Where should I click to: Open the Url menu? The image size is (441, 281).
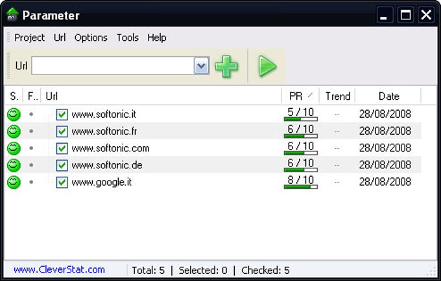tap(60, 38)
